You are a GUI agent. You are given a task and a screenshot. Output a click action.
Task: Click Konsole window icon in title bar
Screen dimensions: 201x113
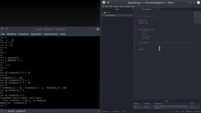2,29
